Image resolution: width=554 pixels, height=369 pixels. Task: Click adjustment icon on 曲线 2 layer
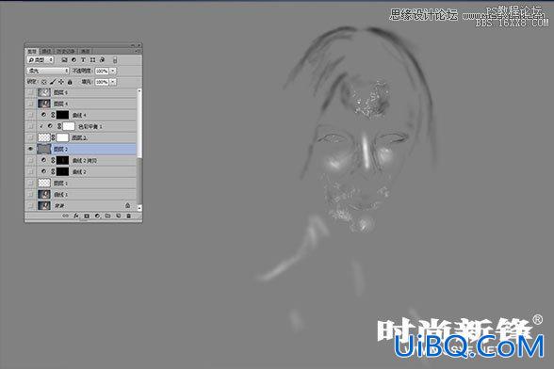coord(43,171)
